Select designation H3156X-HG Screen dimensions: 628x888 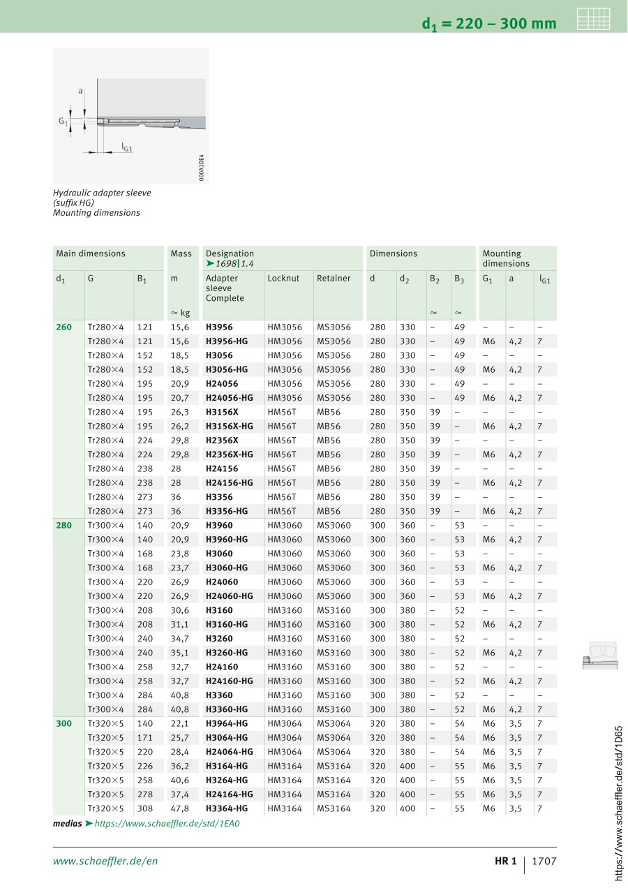pyautogui.click(x=230, y=426)
